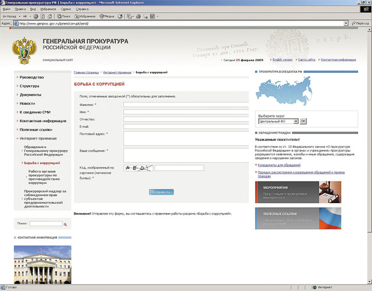The image size is (372, 291).
Task: Open the Медиа toolbar button
Action: (107, 16)
